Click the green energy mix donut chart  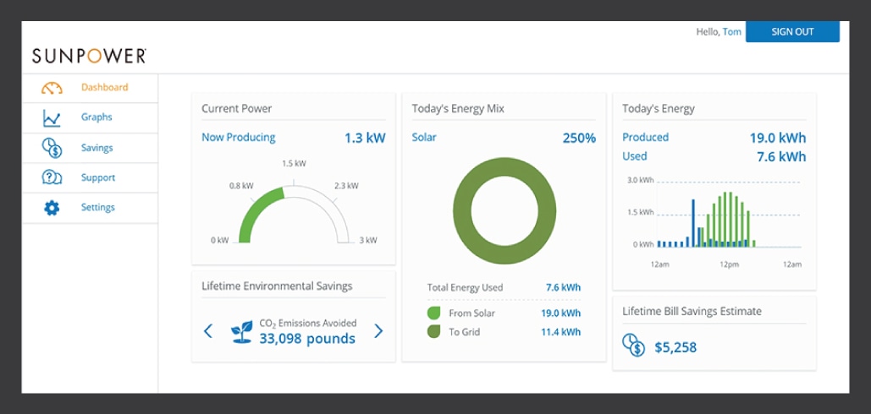(504, 210)
